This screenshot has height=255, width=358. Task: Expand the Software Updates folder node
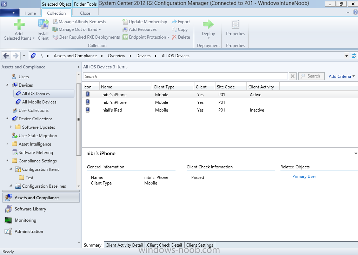11,127
